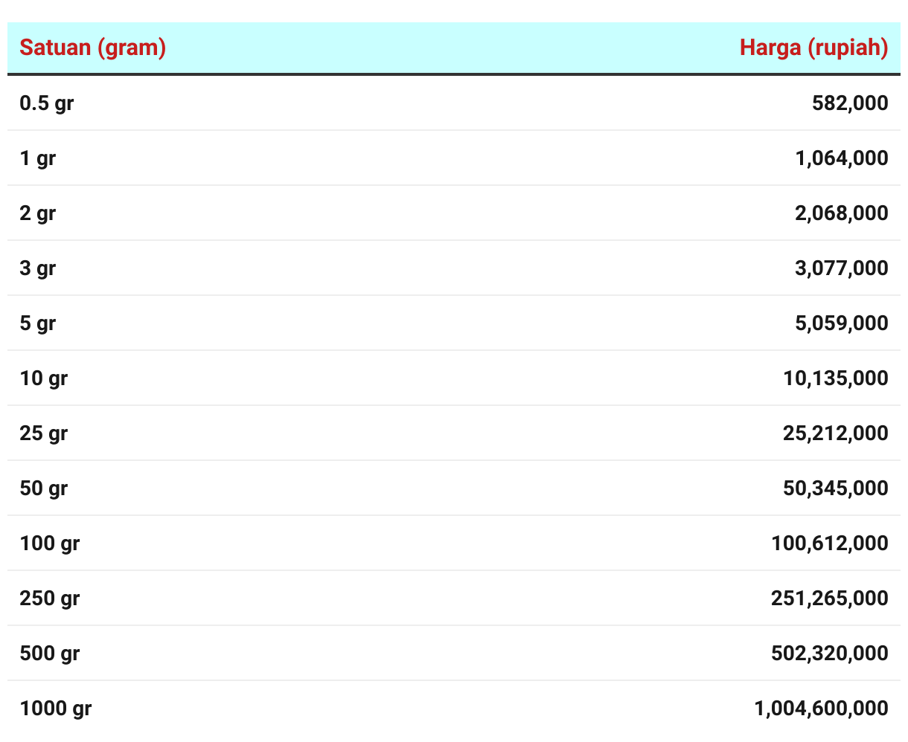Select the 500 gr row label
The height and width of the screenshot is (742, 908).
(50, 654)
